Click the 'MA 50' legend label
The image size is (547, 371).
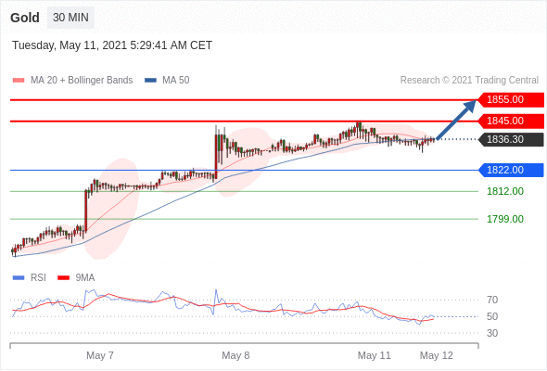176,81
